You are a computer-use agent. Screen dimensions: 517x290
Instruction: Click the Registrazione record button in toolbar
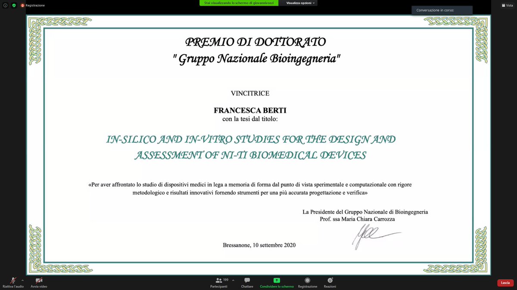tap(308, 282)
